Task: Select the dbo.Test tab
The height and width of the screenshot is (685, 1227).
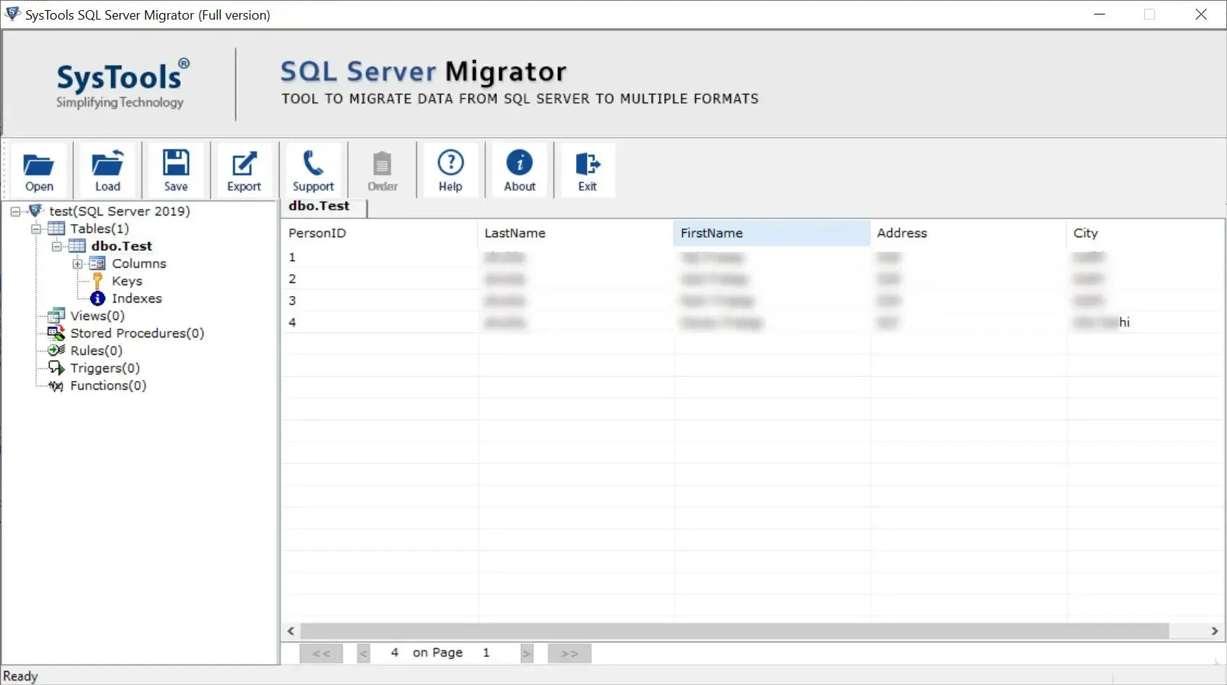Action: [319, 206]
